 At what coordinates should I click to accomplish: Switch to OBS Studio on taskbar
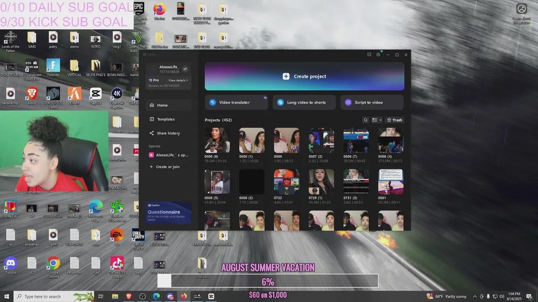point(142,296)
